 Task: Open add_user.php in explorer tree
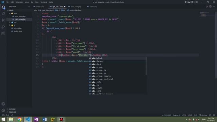(20, 16)
